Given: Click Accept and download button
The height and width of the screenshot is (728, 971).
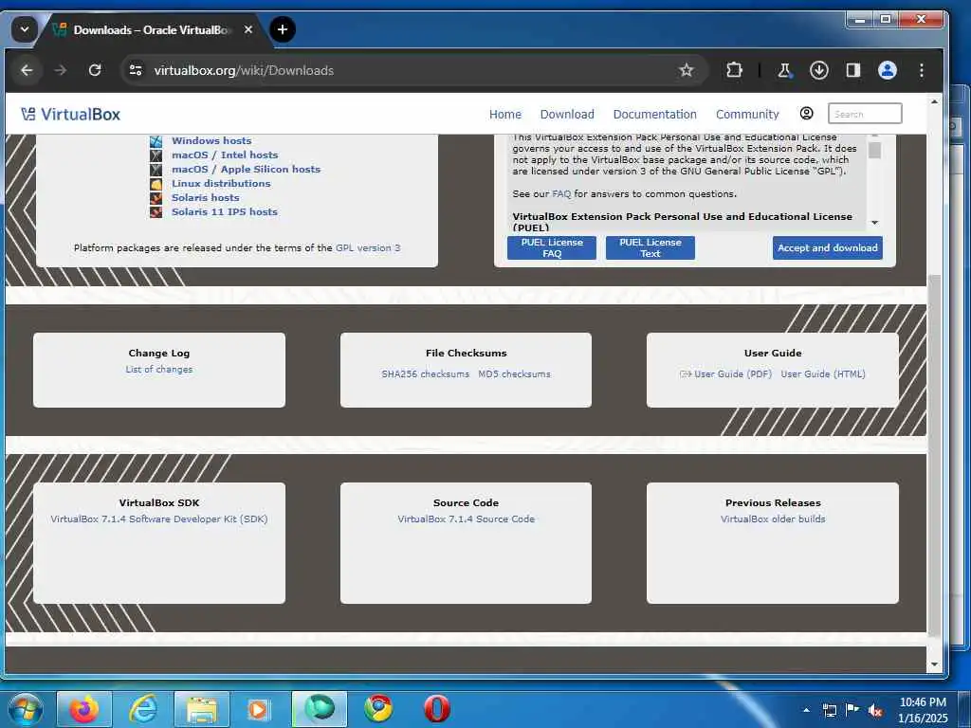Looking at the screenshot, I should click(827, 247).
